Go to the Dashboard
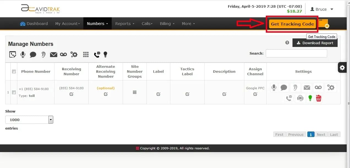The image size is (350, 168). 34,24
